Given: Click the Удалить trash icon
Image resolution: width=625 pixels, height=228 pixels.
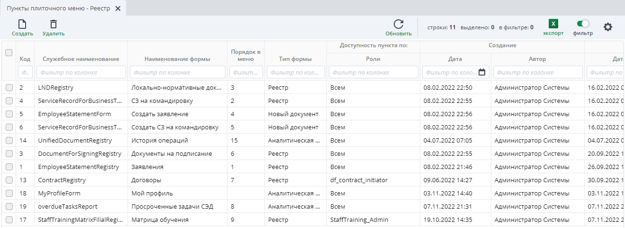Looking at the screenshot, I should [x=54, y=24].
